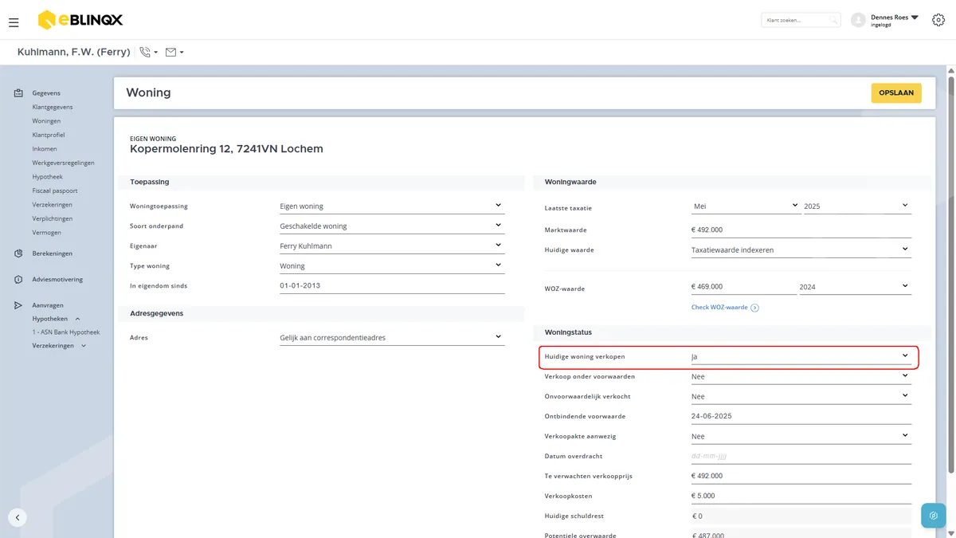Click the OPSLAAN button
This screenshot has width=956, height=538.
tap(896, 93)
